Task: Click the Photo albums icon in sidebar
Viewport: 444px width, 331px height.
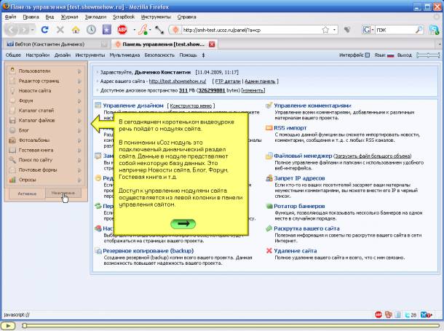Action: 12,140
